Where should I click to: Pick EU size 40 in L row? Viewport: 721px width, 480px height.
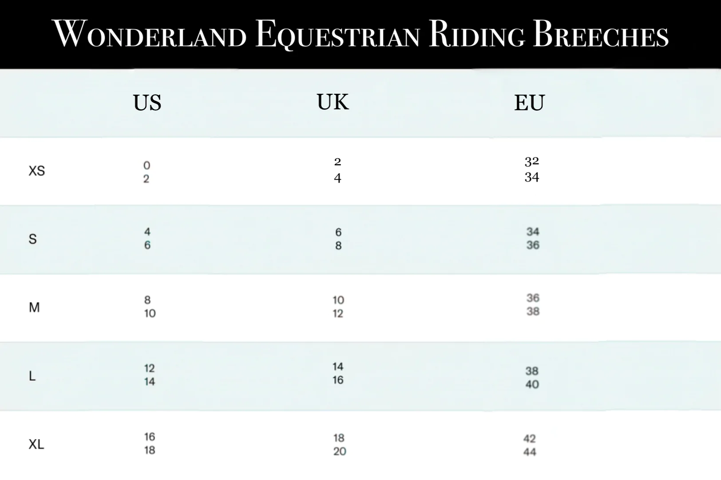532,384
